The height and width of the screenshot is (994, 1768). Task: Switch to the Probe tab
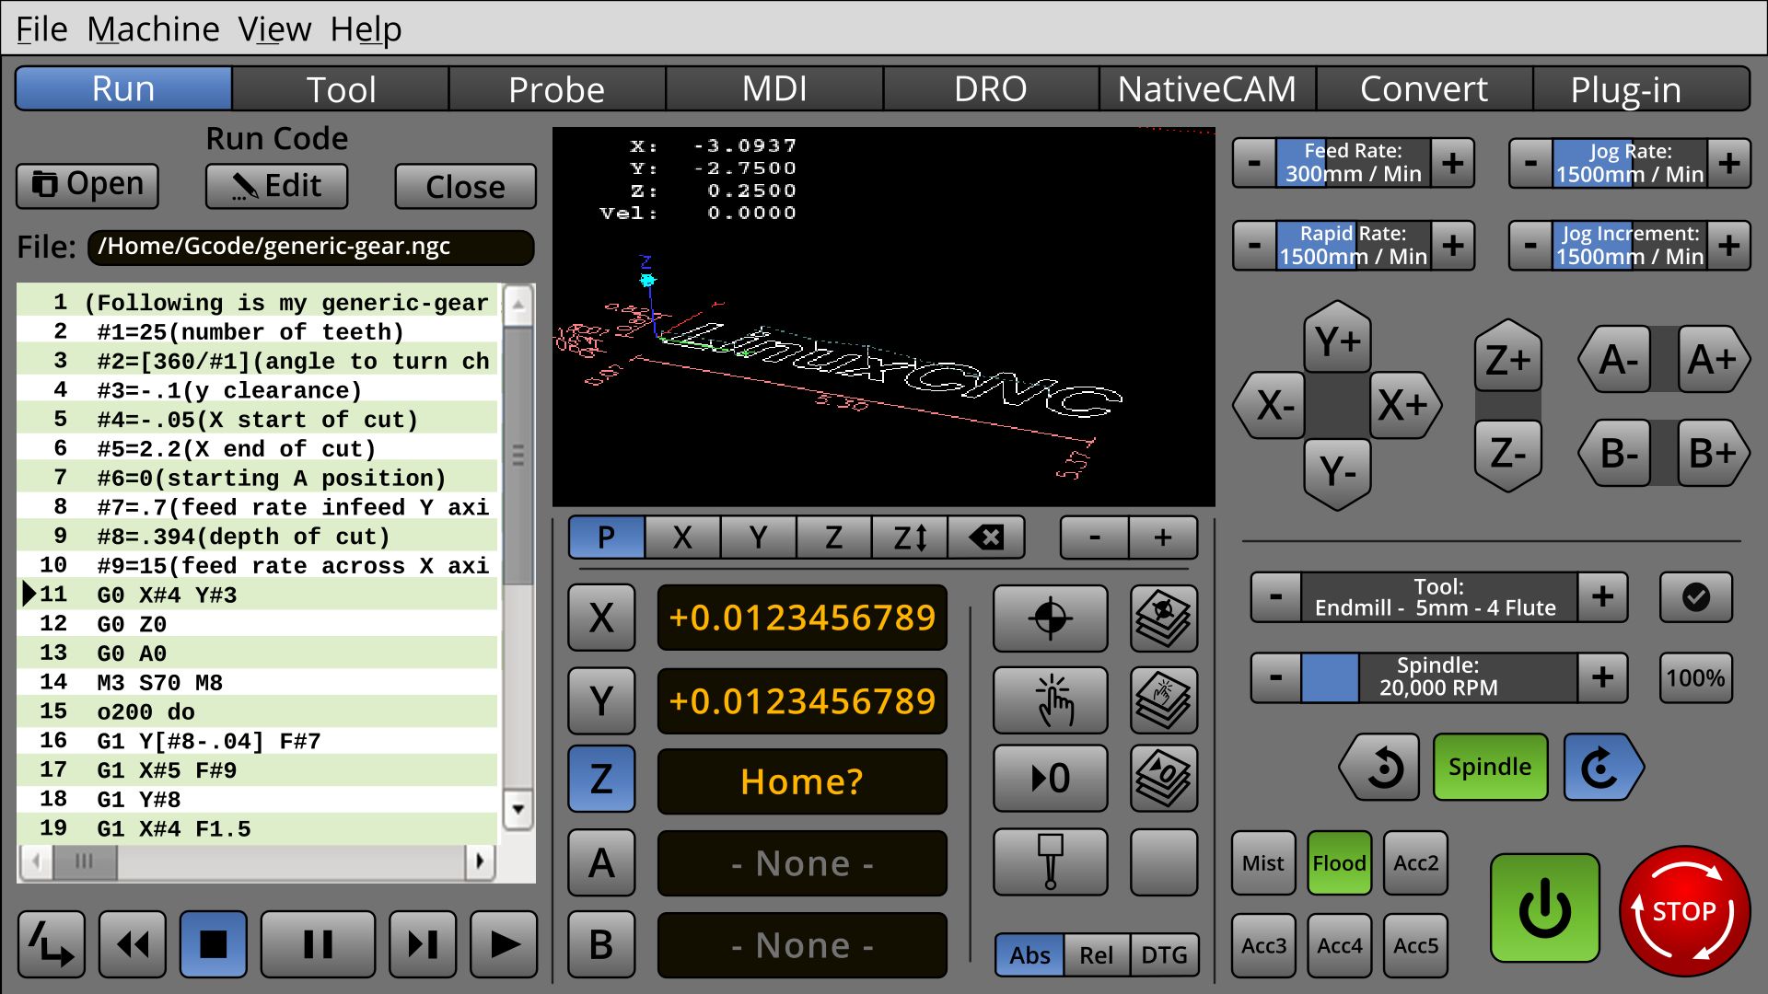point(557,89)
